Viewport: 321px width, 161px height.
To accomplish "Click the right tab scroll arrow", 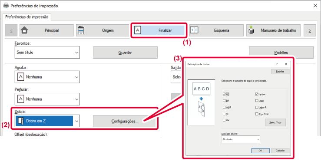I will pyautogui.click(x=310, y=30).
